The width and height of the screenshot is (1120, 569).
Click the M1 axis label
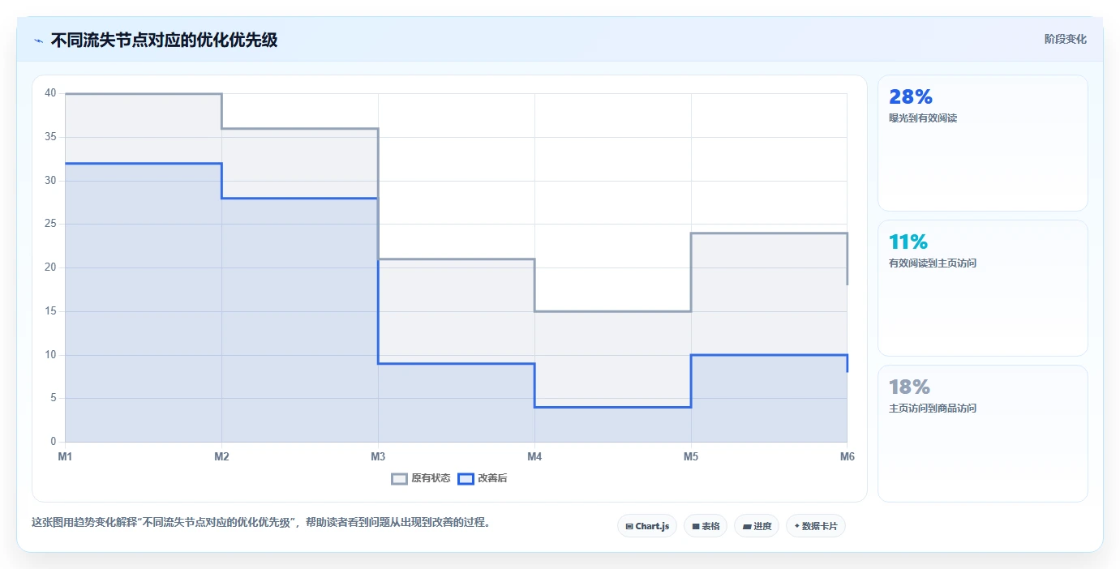click(65, 456)
